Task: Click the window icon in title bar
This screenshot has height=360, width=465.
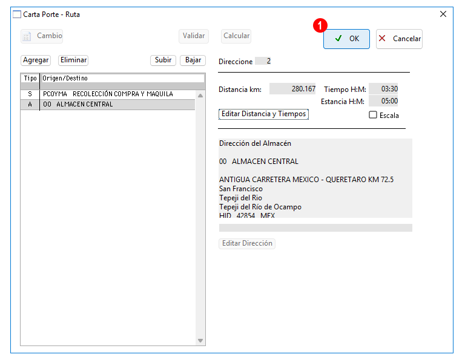Action: click(17, 15)
